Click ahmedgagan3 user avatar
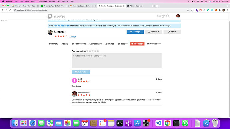Screen dimensions: 230x129 click(x=74, y=94)
